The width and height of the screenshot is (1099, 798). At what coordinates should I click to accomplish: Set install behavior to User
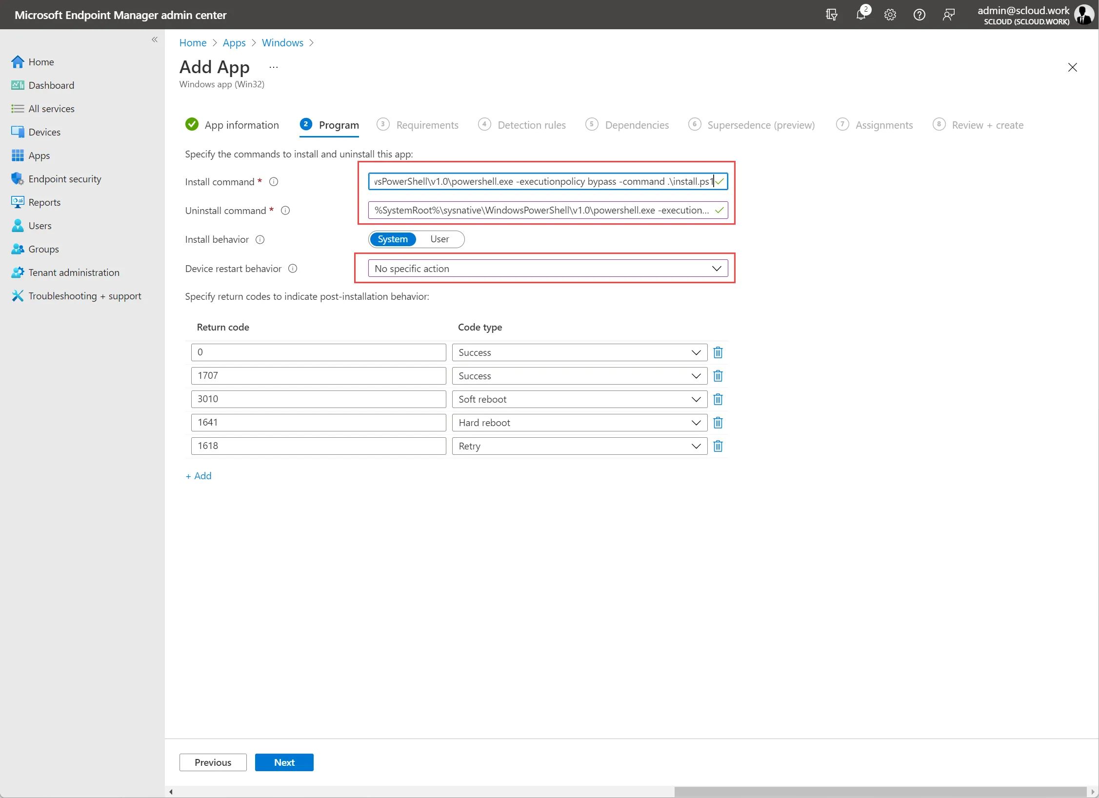click(440, 239)
